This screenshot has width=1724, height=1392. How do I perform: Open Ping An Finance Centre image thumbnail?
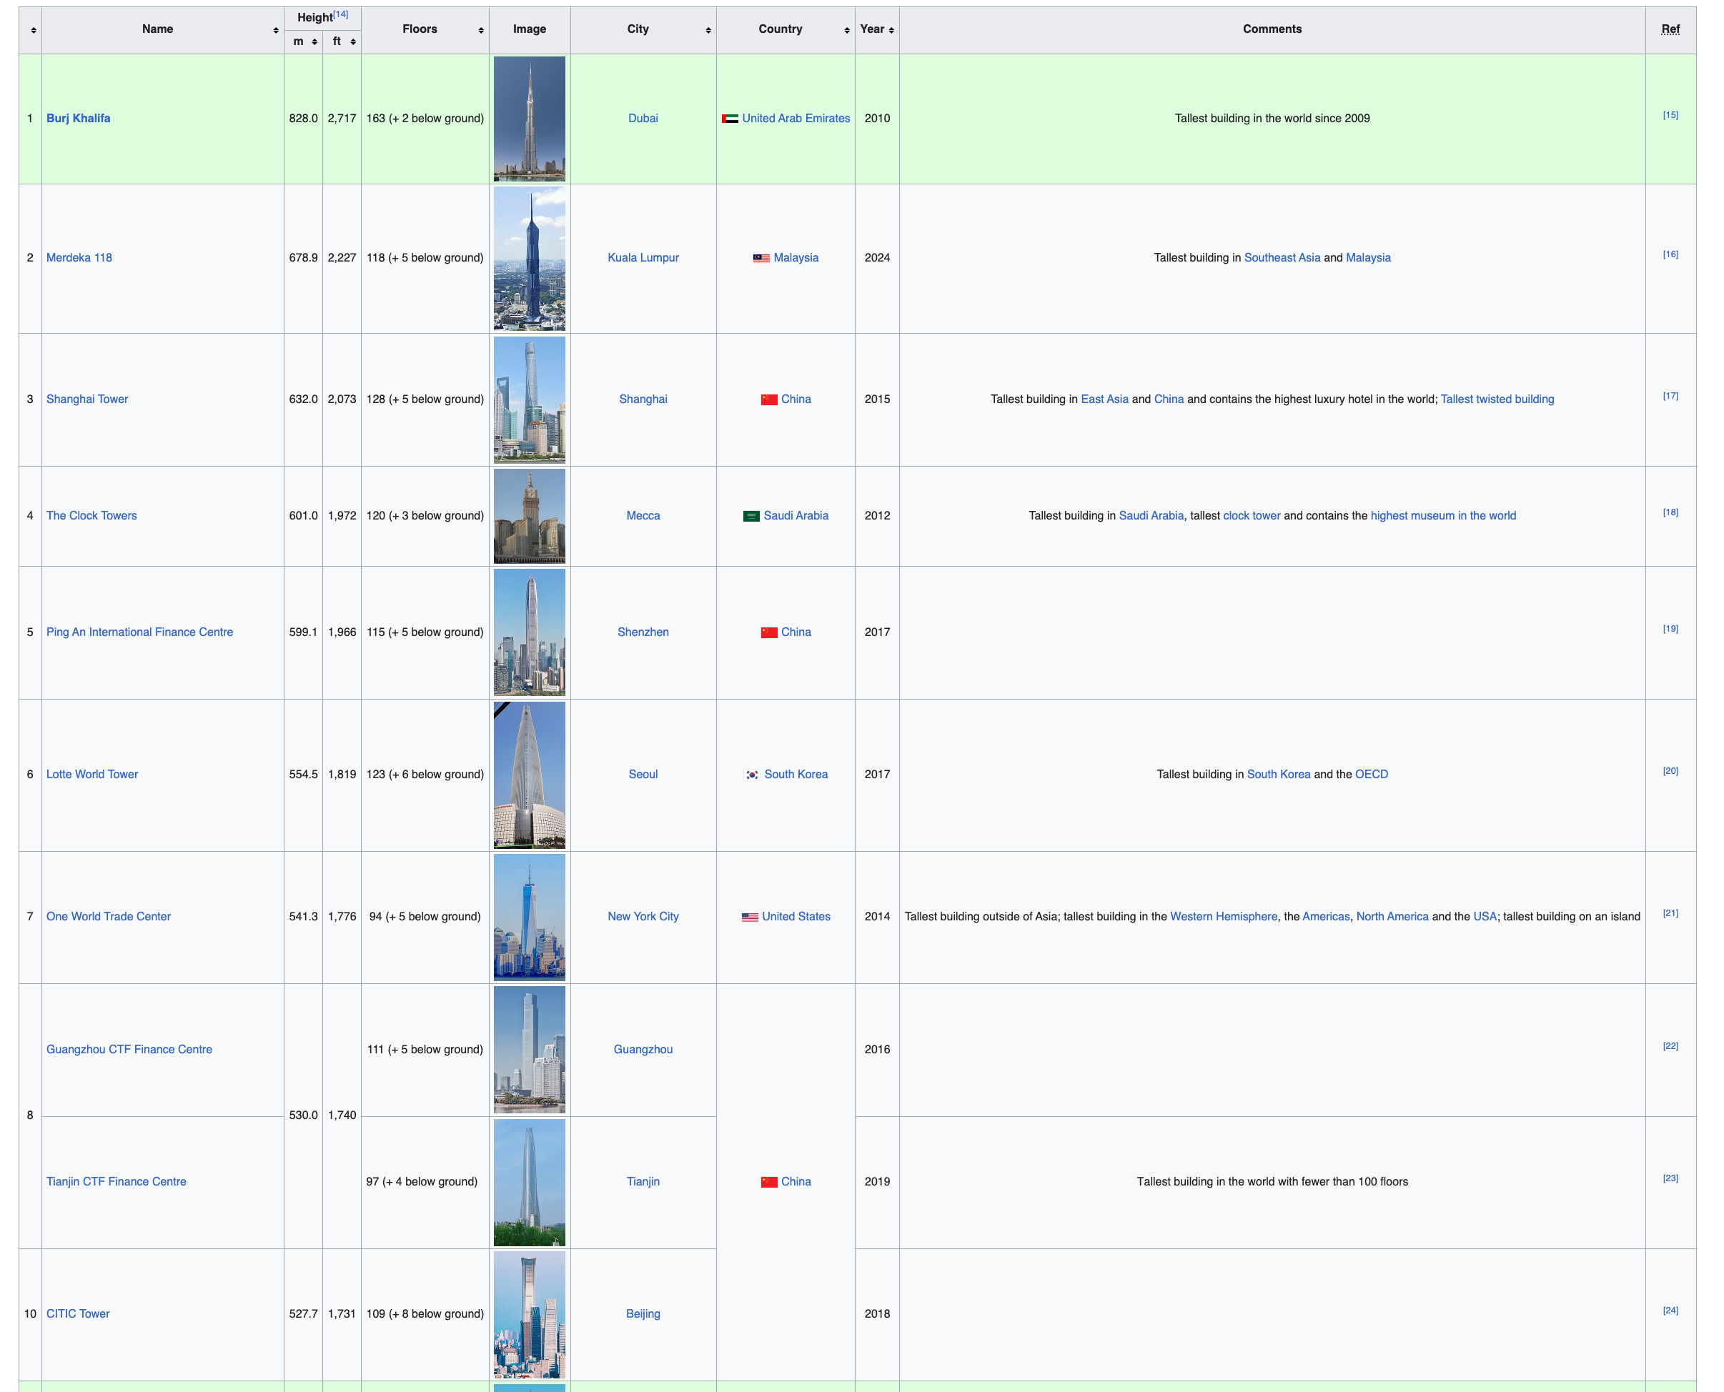click(x=529, y=632)
